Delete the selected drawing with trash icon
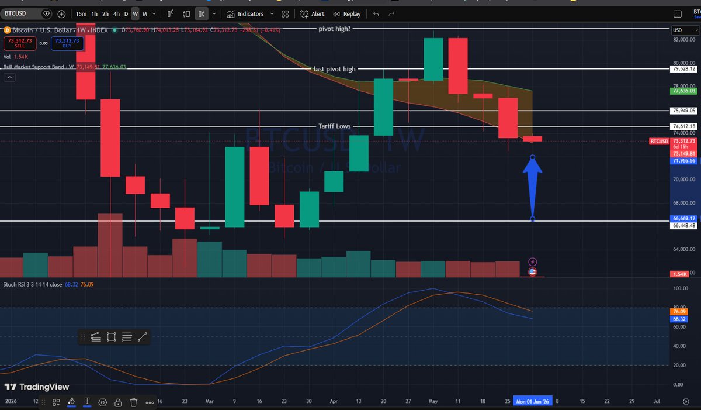This screenshot has width=701, height=410. [x=134, y=402]
